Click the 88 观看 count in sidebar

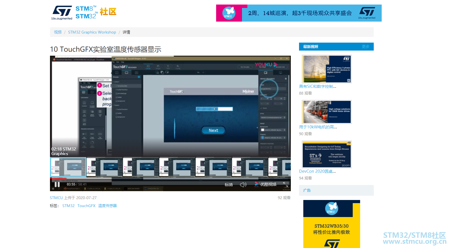[305, 93]
